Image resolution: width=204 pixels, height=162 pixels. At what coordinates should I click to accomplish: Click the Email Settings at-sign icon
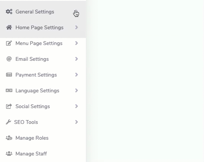[x=9, y=59]
